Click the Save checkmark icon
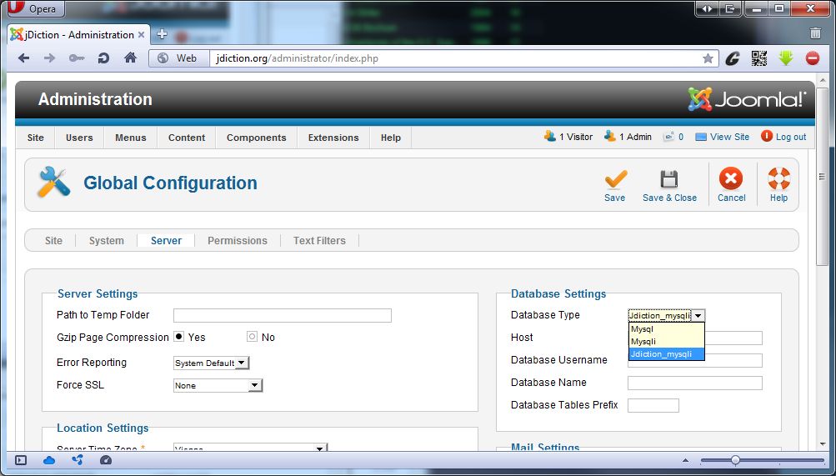Screen dimensions: 836x476 point(615,179)
